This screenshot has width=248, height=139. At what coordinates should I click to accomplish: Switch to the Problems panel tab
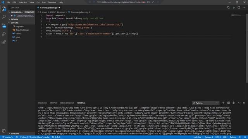pos(43,103)
